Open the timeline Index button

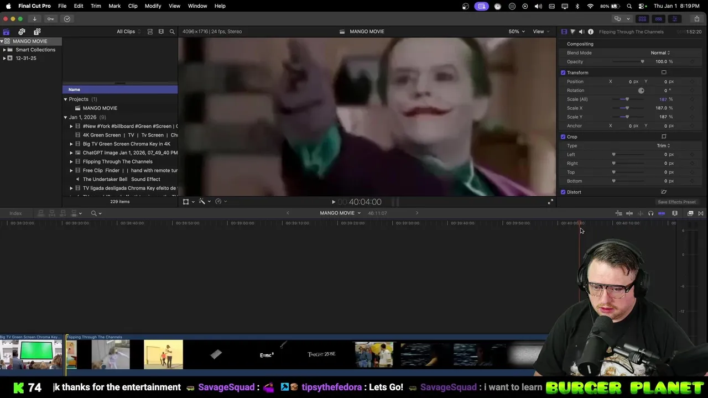[15, 213]
